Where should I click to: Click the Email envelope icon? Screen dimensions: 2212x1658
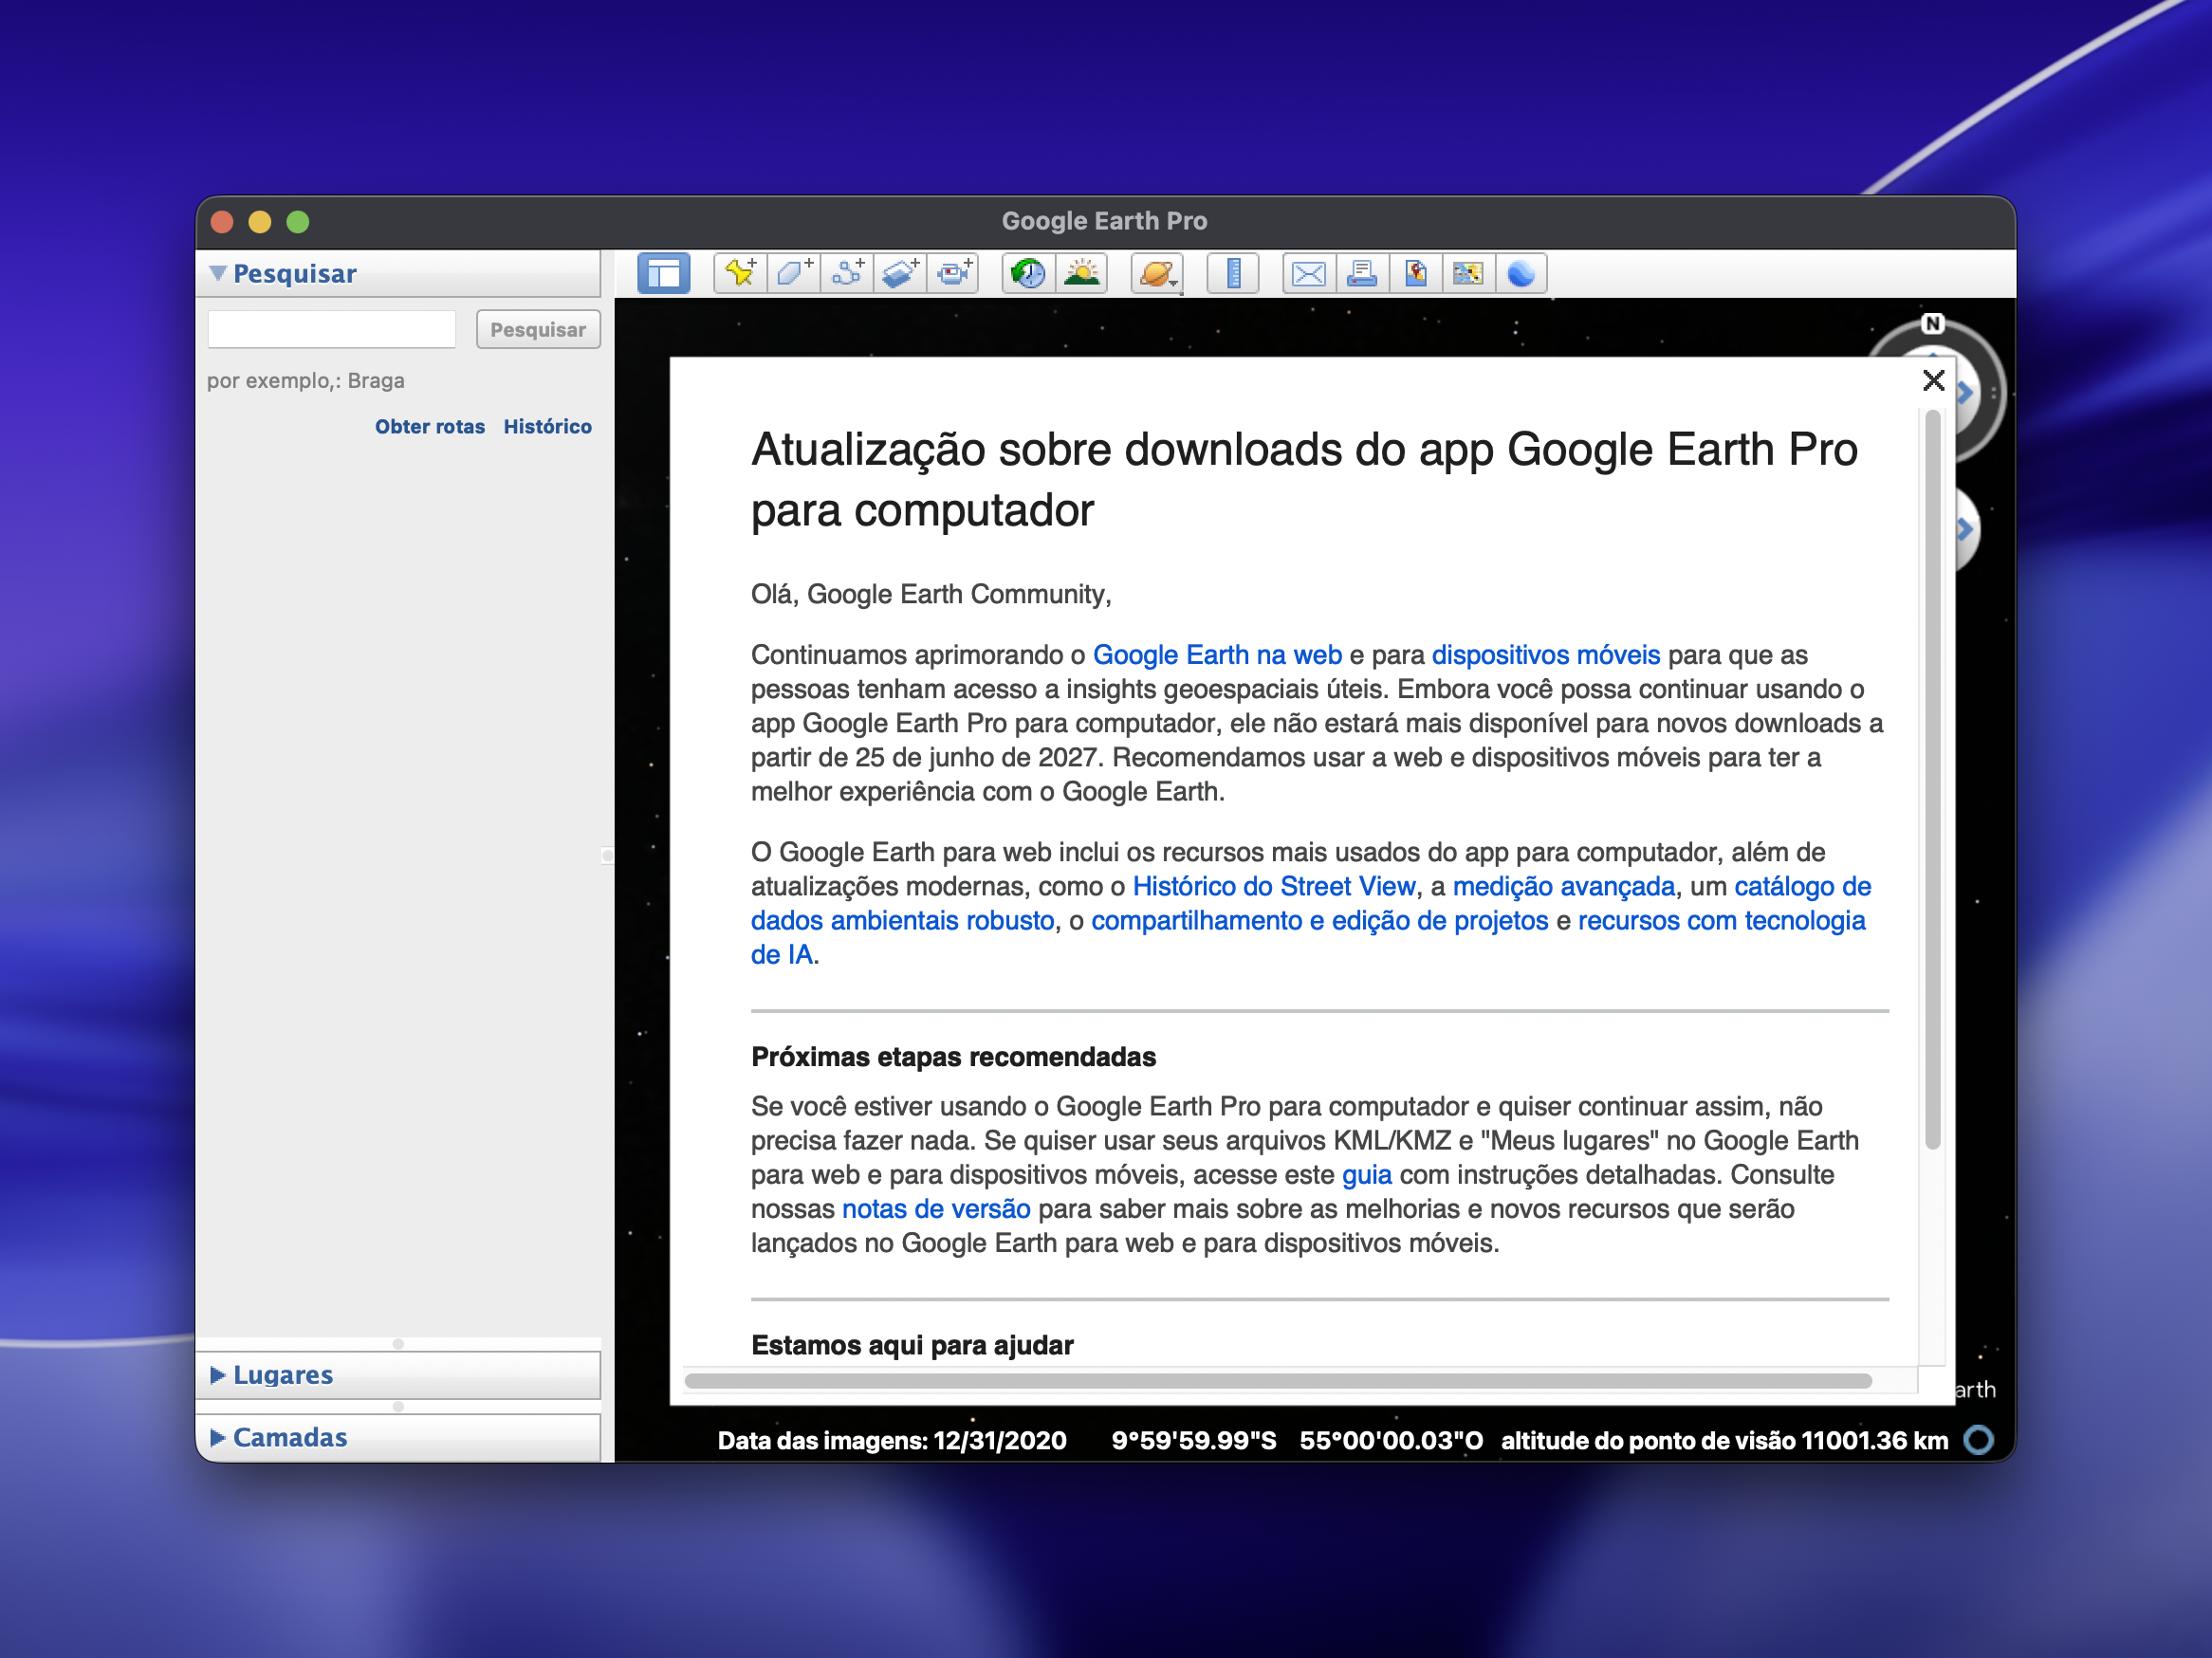1309,273
